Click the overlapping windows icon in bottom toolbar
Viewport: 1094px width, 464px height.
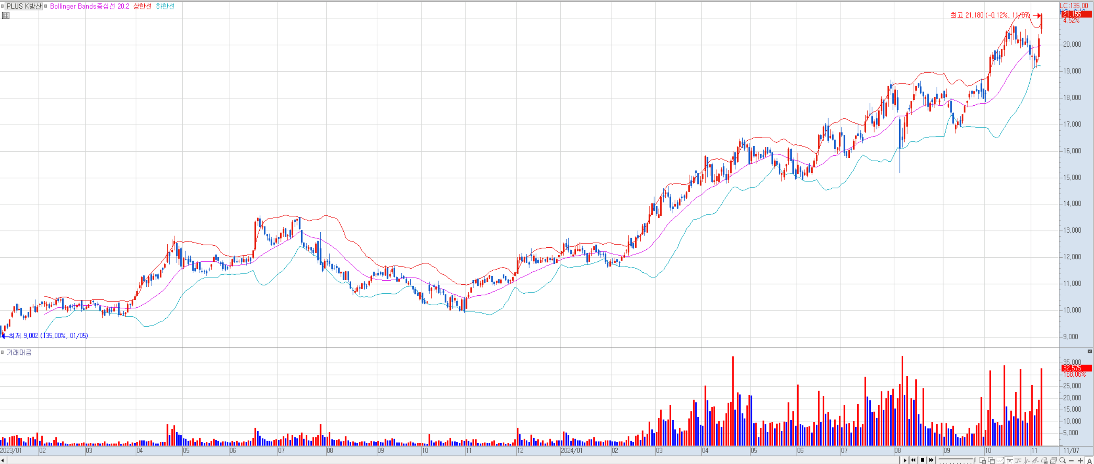pyautogui.click(x=992, y=461)
